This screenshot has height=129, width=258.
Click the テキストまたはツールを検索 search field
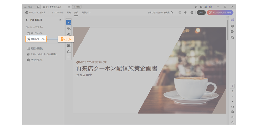(x=160, y=12)
